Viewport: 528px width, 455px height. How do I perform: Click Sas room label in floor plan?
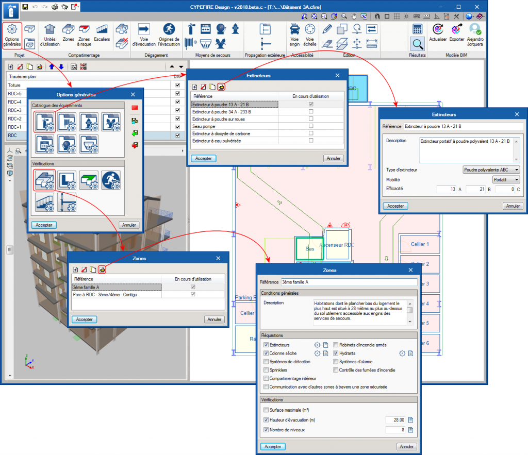(310, 249)
